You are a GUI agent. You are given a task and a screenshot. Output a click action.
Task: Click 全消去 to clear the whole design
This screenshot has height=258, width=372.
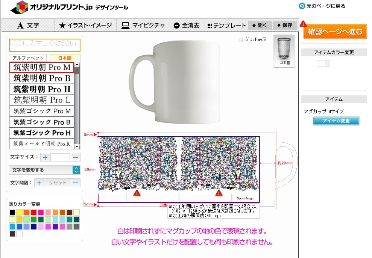pyautogui.click(x=187, y=26)
